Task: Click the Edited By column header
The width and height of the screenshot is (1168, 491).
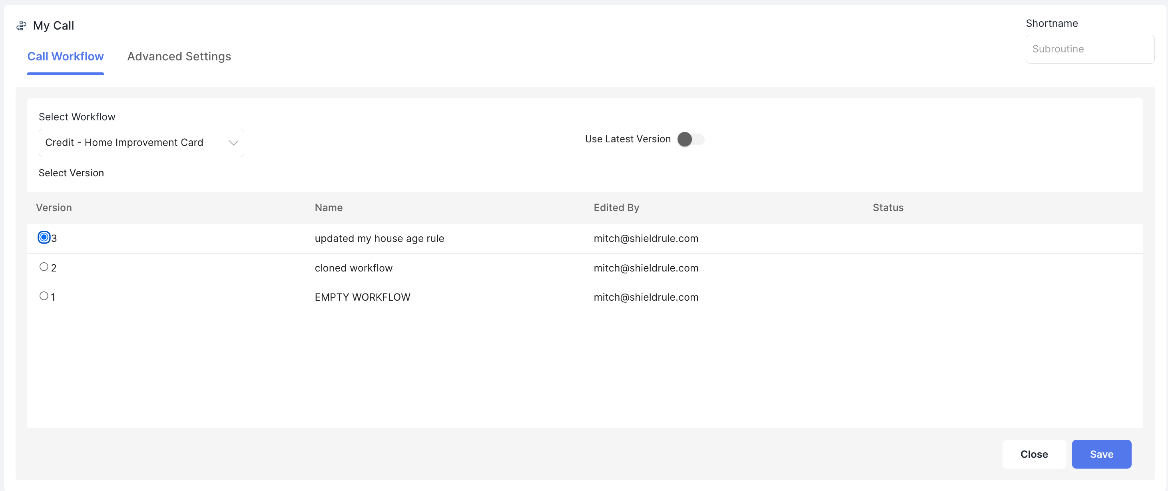Action: (616, 208)
